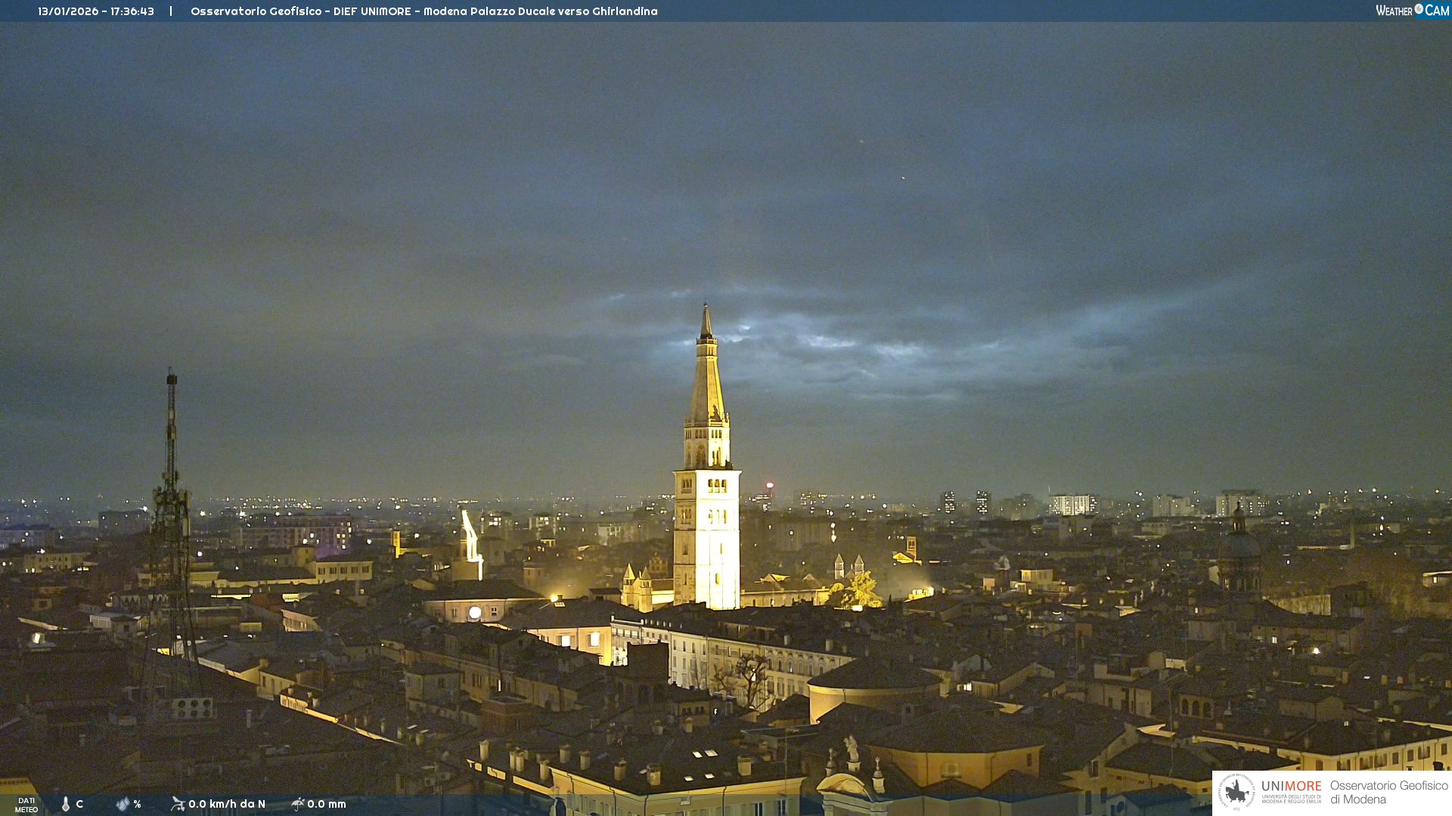Screen dimensions: 1452x816
Task: Click the UNIMORE round seal emblem
Action: click(1236, 792)
